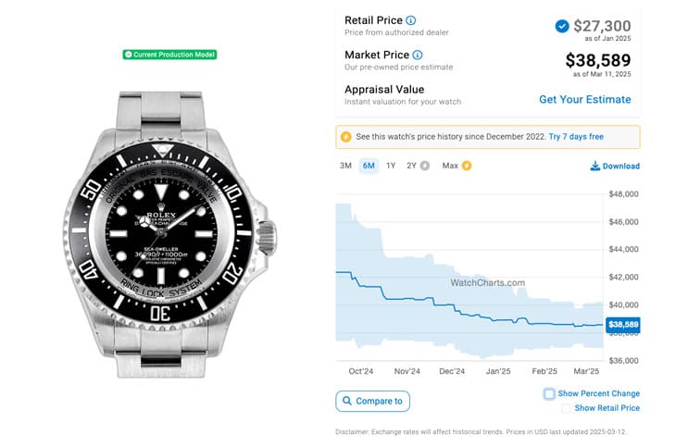The image size is (676, 447).
Task: Open the Try 7 days free link
Action: point(576,137)
